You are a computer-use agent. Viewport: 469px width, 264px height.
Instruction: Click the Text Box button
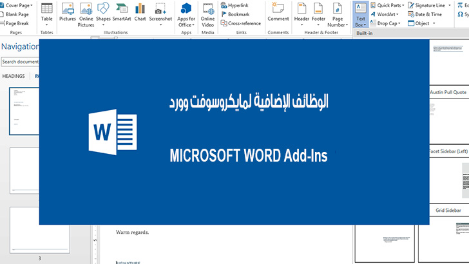click(360, 15)
